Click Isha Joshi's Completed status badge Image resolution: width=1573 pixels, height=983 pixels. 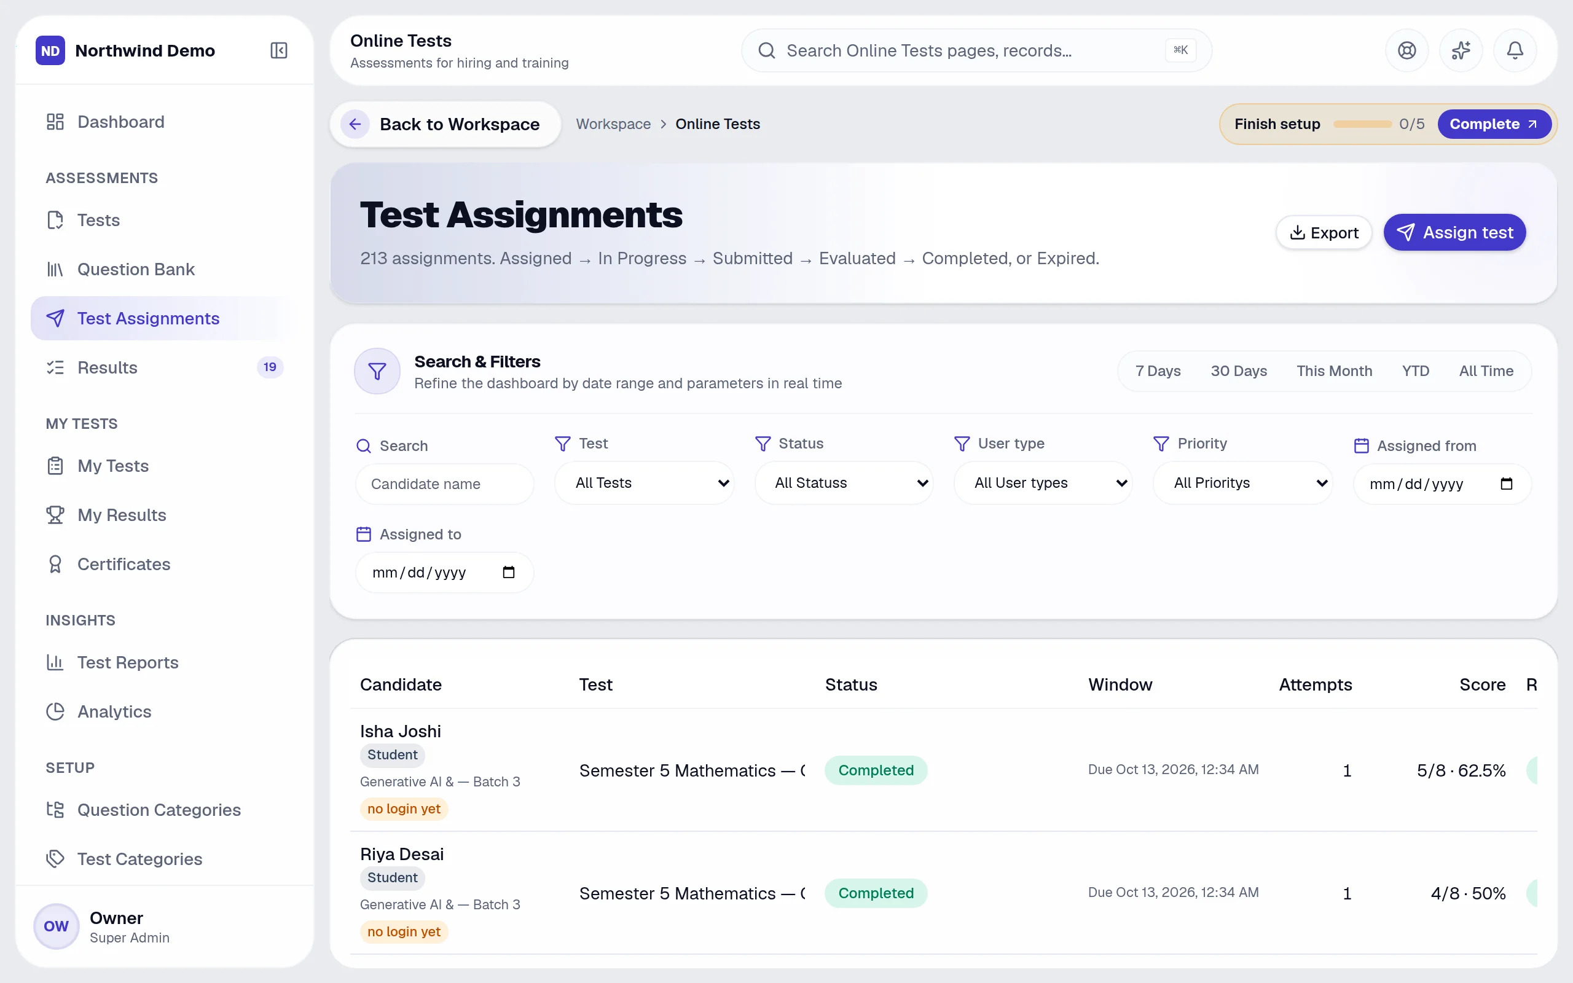click(x=876, y=770)
